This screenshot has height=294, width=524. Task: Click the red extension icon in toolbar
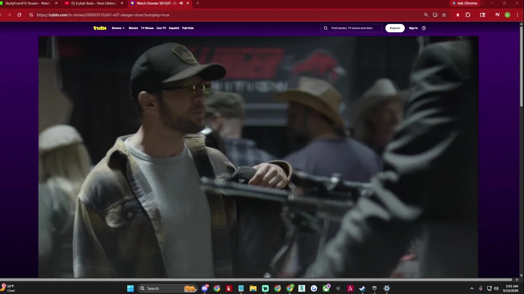tap(458, 15)
